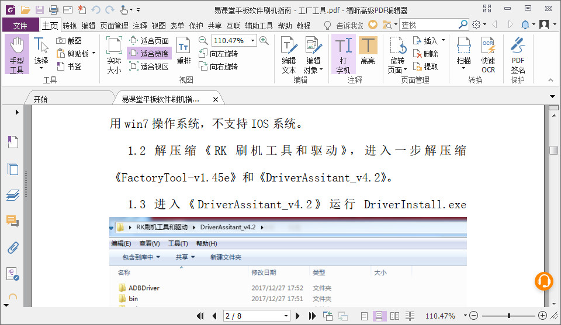Go to the last page
Screen dimensions: 561x325
[x=312, y=316]
